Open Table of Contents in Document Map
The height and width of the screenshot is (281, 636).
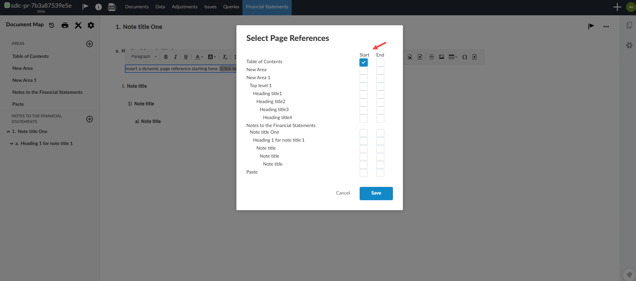point(31,56)
